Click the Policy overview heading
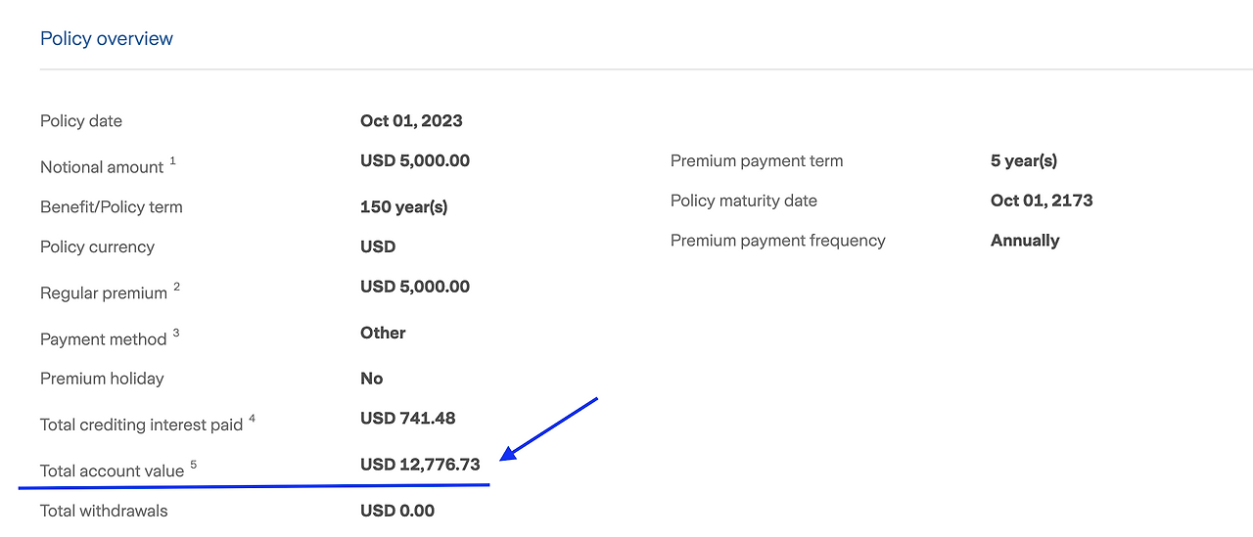The width and height of the screenshot is (1253, 537). pyautogui.click(x=106, y=39)
